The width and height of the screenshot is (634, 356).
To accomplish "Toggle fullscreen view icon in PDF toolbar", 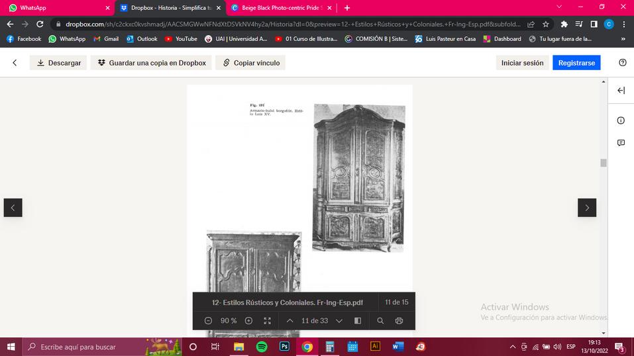I will 267,320.
